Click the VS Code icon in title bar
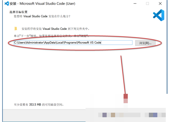The width and height of the screenshot is (170, 122). (6, 4)
